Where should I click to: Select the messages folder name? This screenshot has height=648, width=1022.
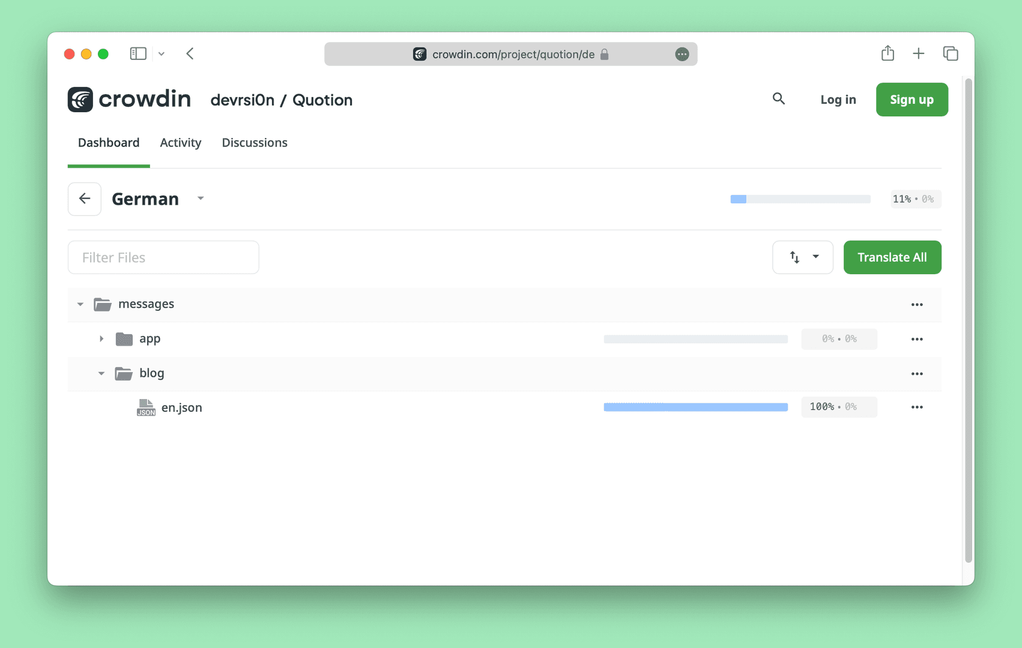point(146,304)
